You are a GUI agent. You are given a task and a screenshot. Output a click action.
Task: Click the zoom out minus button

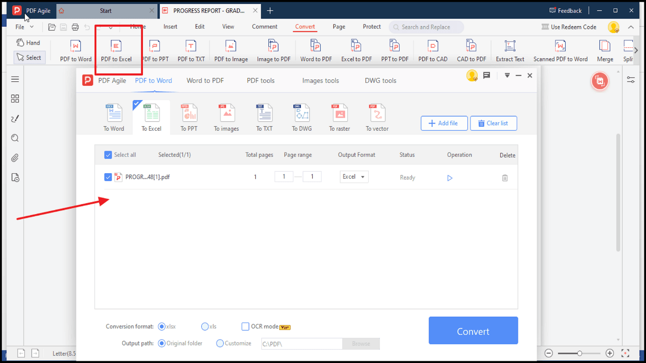coord(548,354)
